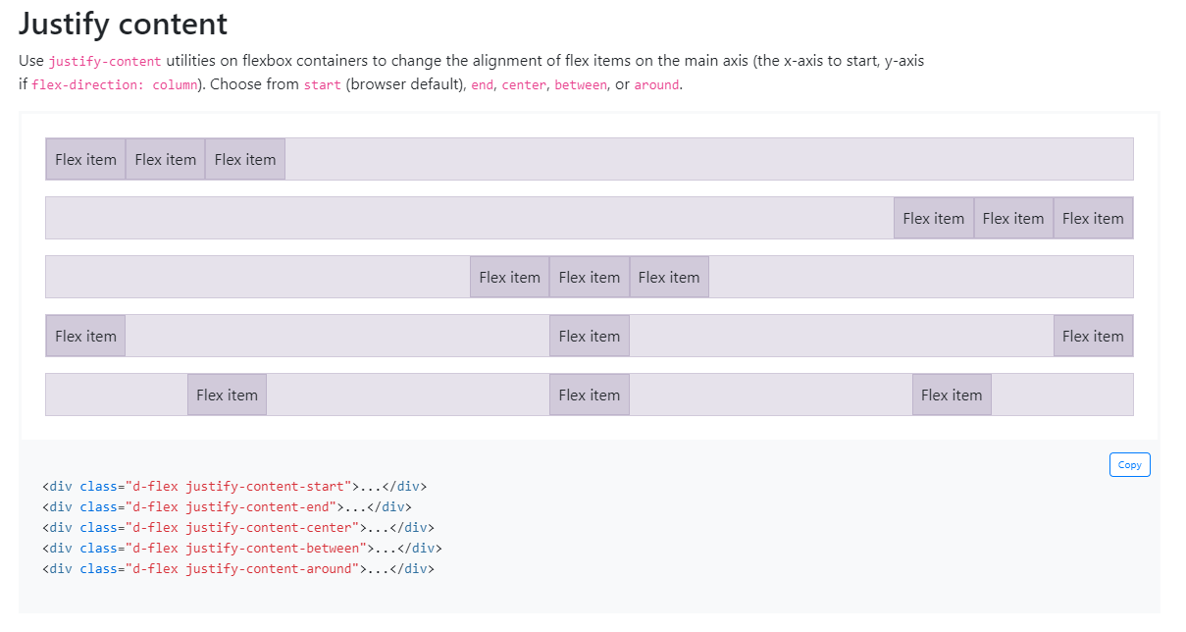1186x632 pixels.
Task: Click the justify-content-around code line
Action: pyautogui.click(x=237, y=569)
